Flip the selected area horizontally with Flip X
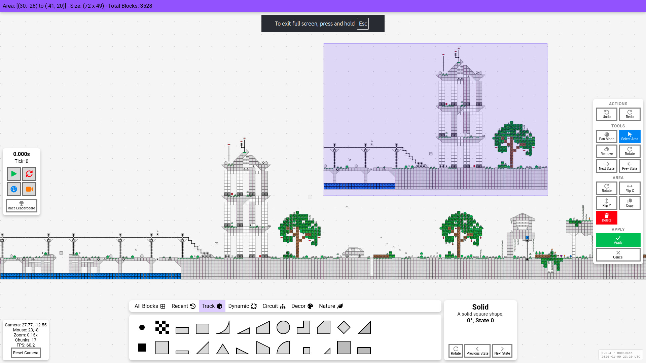The image size is (646, 363). point(629,188)
